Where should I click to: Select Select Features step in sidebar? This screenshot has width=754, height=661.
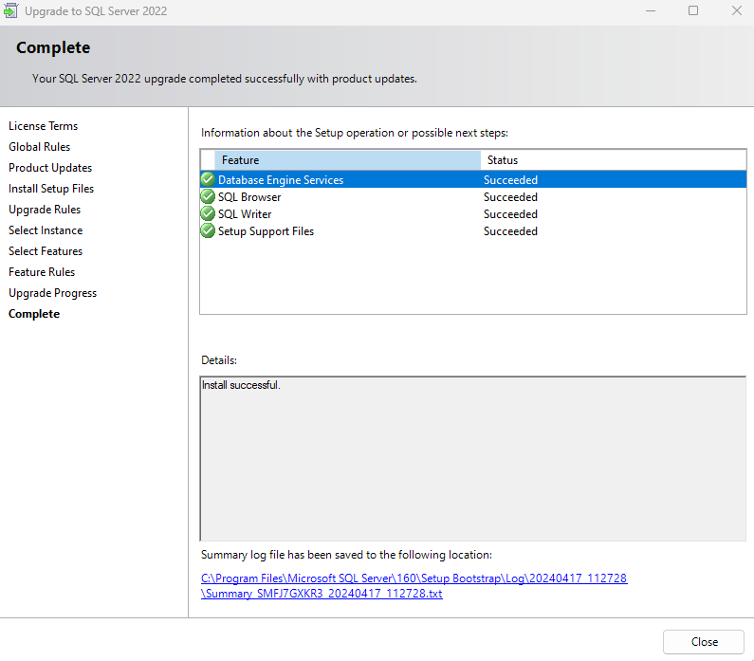46,251
